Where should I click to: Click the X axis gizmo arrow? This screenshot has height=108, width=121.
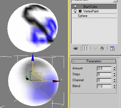pos(56,81)
